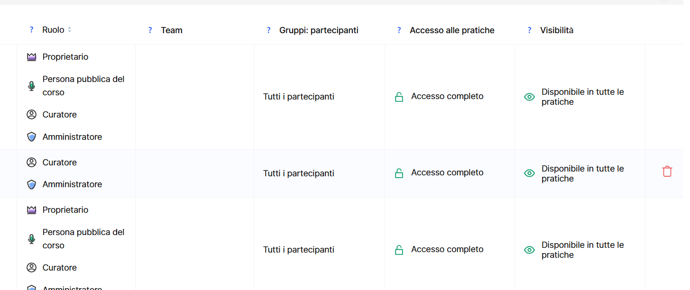
Task: Click Tutti i partecipanti in highlighted row
Action: pos(299,173)
